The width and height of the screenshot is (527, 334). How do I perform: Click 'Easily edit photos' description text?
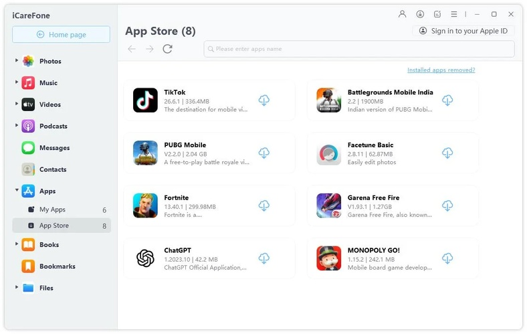[372, 163]
